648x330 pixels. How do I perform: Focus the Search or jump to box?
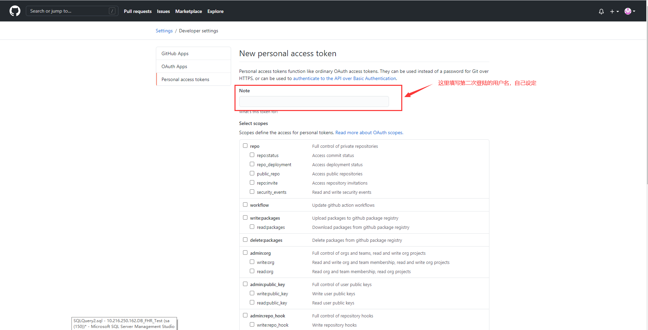point(72,11)
